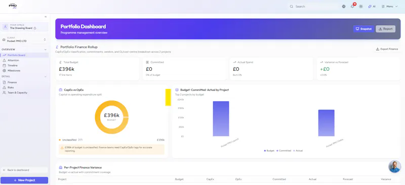Click the Risks triangle icon
405x185 pixels.
click(x=4, y=87)
